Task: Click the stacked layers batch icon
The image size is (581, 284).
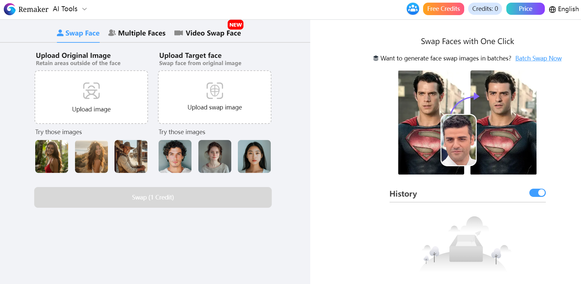Action: point(376,59)
